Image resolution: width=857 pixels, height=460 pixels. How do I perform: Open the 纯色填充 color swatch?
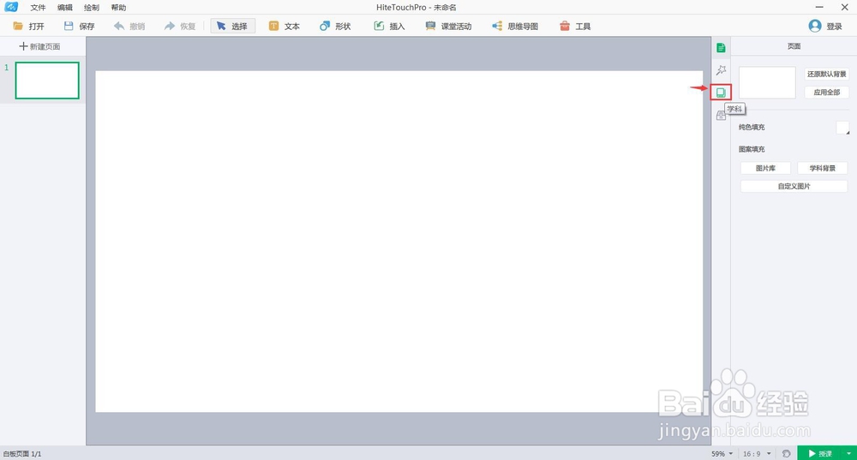842,128
